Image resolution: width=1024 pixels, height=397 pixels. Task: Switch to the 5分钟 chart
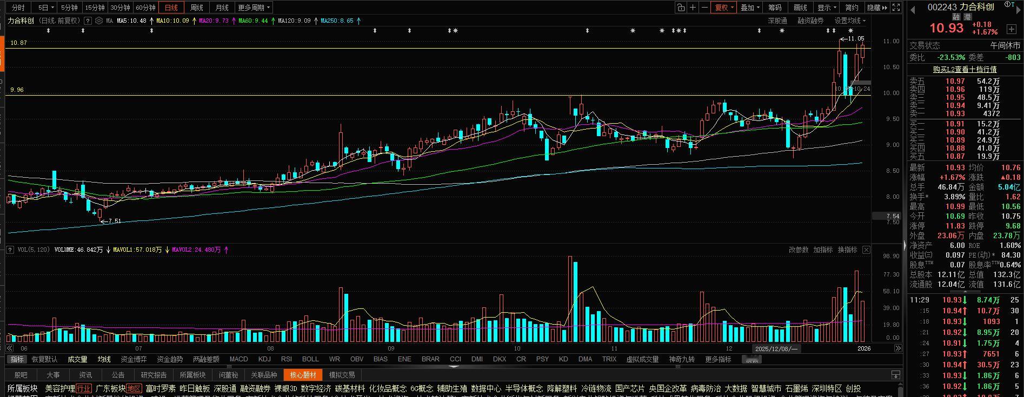69,8
